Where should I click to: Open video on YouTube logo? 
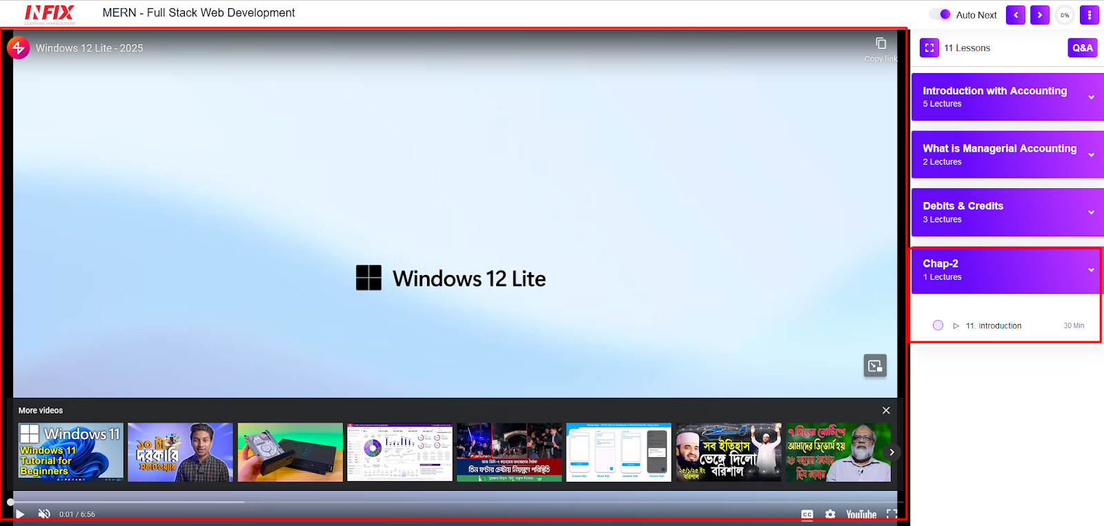click(861, 515)
